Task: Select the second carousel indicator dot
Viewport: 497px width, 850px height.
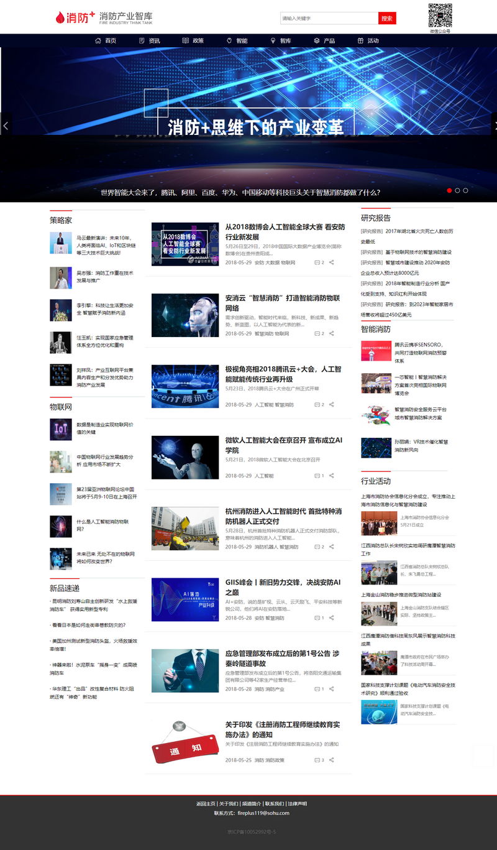Action: 457,191
